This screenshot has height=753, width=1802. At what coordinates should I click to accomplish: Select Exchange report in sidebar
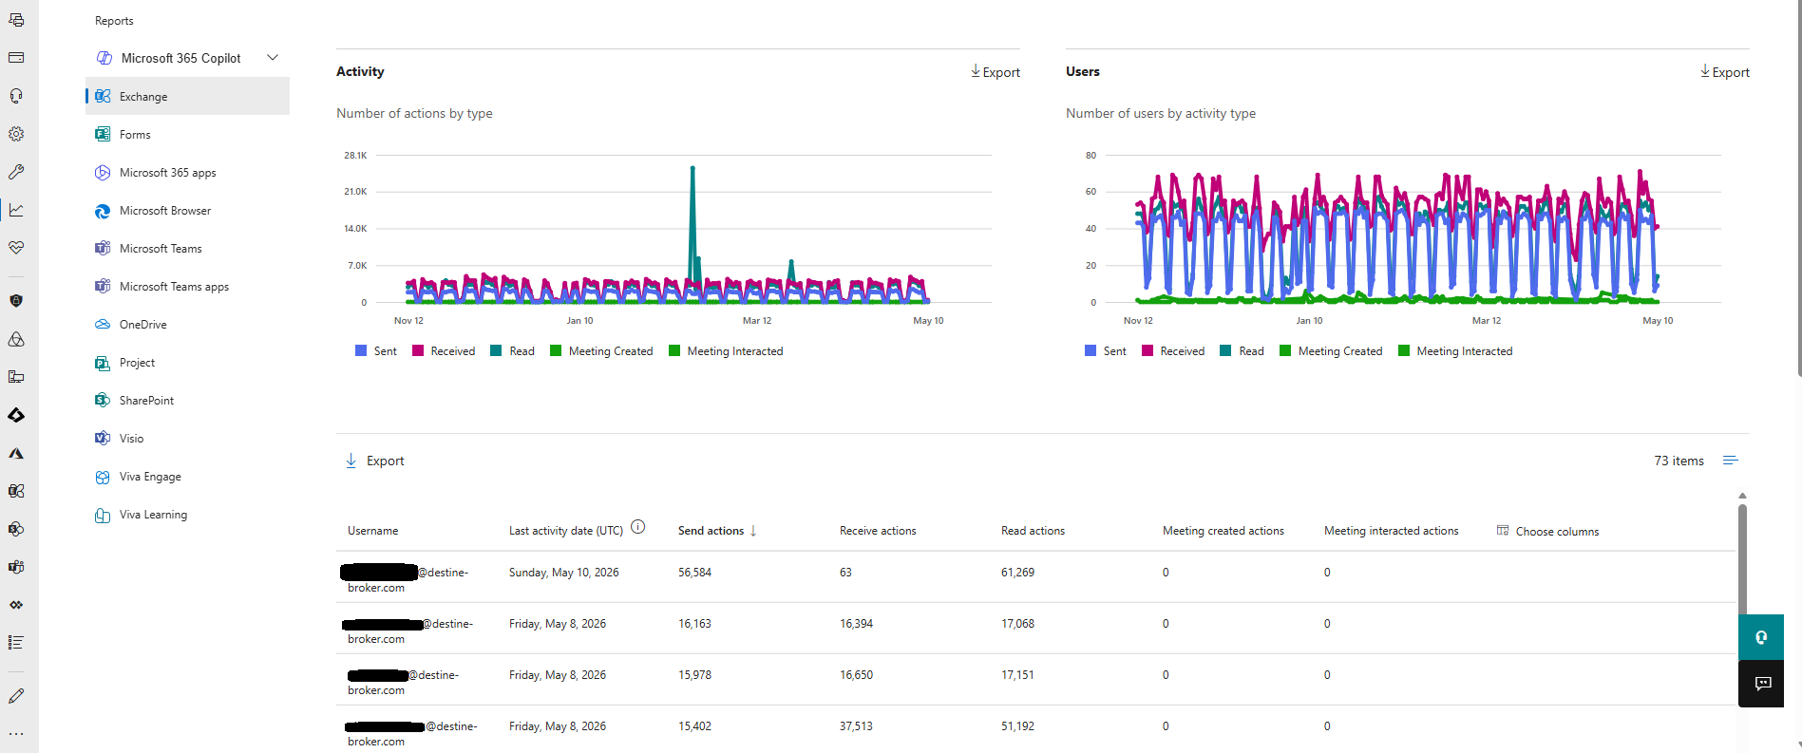188,96
